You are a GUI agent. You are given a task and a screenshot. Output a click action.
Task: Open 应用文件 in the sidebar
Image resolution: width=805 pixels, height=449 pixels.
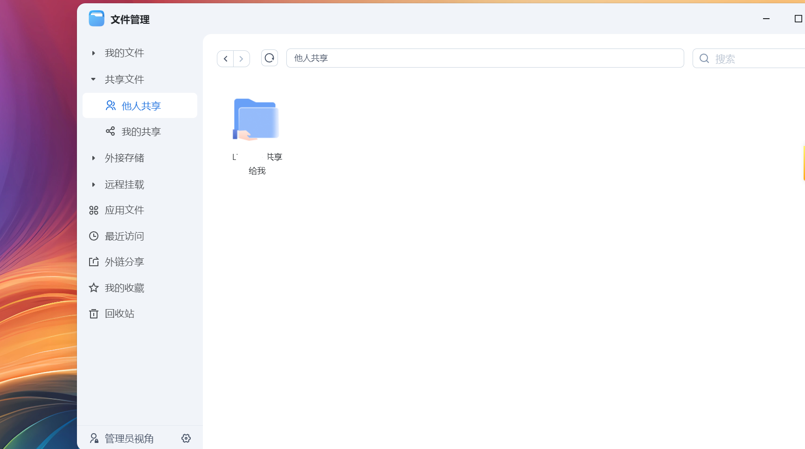(x=125, y=210)
